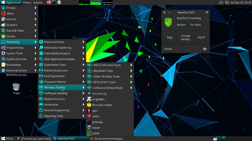Screen dimensions: 252x141
Task: Open Information Gathering submenu
Action: (x=62, y=48)
